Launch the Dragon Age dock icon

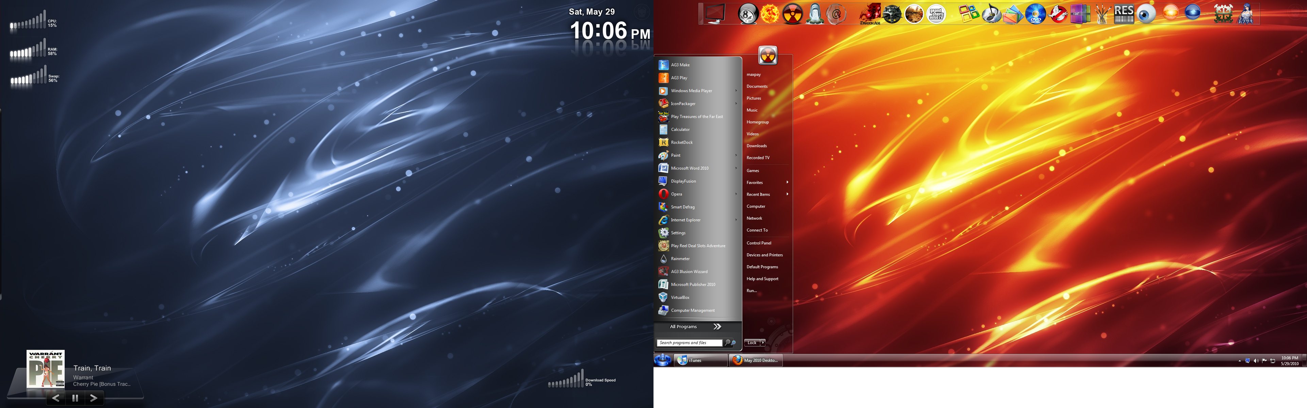click(870, 14)
